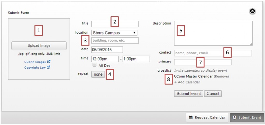Check the All Day checkbox
This screenshot has height=125, width=265.
pyautogui.click(x=94, y=65)
